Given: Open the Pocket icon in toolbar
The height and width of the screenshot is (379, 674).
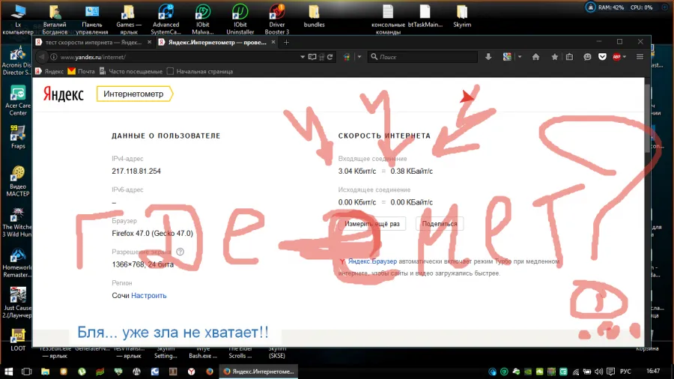Looking at the screenshot, I should coord(602,57).
